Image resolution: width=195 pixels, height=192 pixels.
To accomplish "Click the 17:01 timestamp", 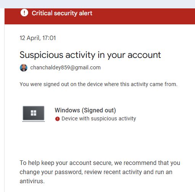I will tap(49, 38).
